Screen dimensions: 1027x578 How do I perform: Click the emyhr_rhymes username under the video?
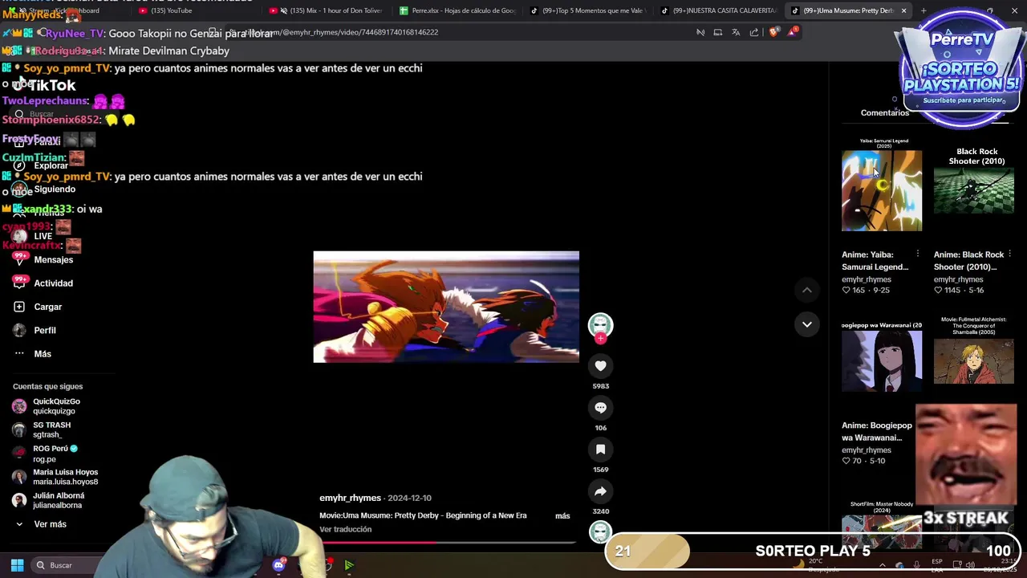(350, 498)
